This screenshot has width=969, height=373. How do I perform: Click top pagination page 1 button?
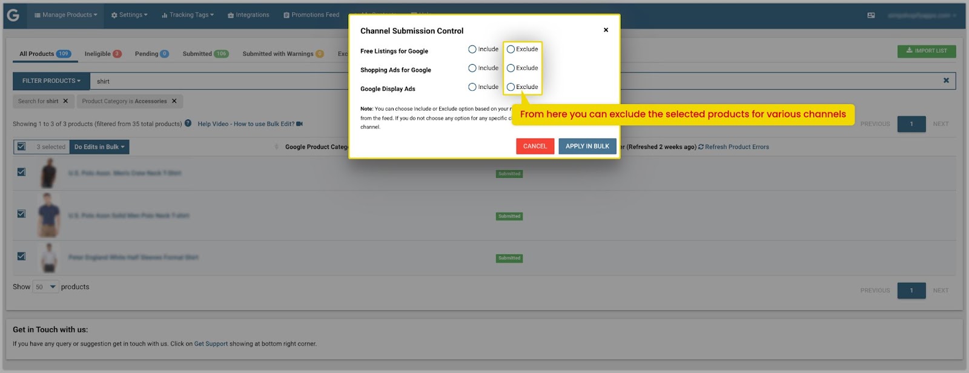[911, 124]
